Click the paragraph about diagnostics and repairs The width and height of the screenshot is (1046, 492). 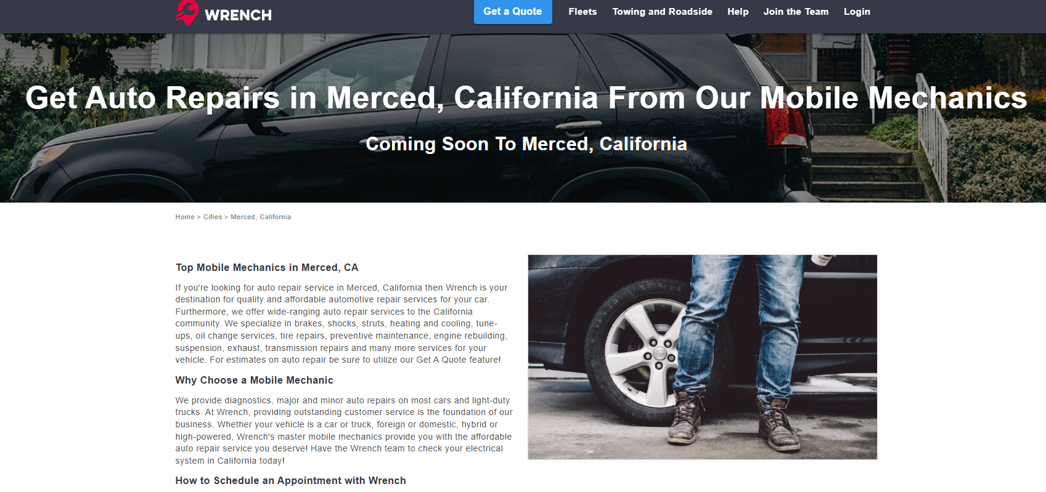[344, 430]
